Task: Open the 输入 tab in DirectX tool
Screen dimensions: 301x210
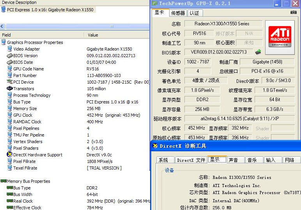Action: coord(273,160)
